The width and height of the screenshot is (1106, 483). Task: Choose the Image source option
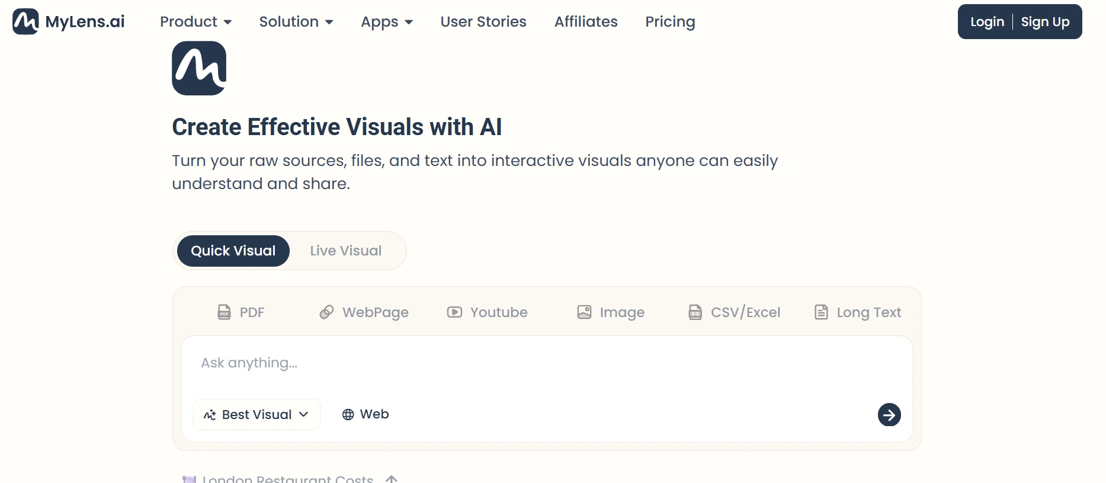pos(611,312)
